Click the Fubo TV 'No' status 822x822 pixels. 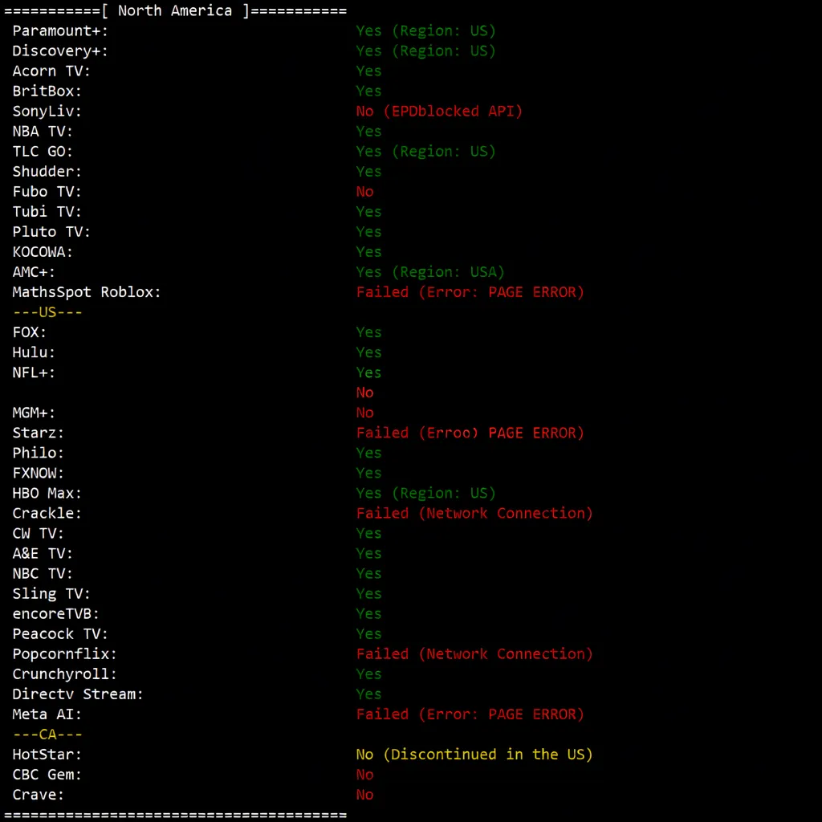[364, 191]
